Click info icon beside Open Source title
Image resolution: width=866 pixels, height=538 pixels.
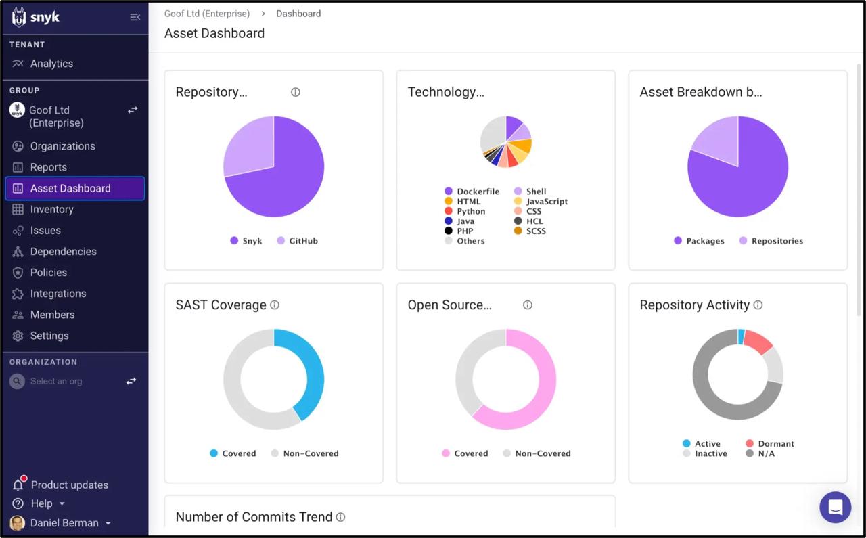pos(528,305)
